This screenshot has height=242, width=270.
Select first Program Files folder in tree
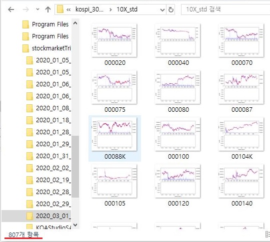point(45,24)
